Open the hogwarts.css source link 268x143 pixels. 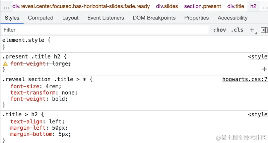[245, 79]
